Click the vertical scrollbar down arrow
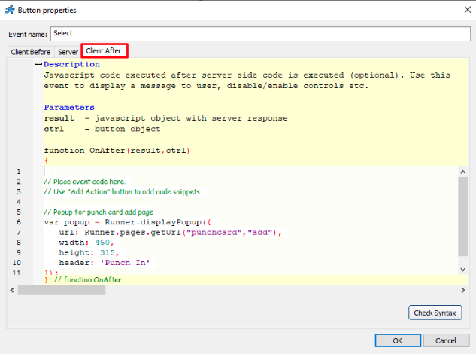Viewport: 476px width, 354px height. click(464, 269)
